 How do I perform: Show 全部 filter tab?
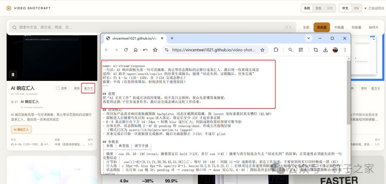click(306, 27)
